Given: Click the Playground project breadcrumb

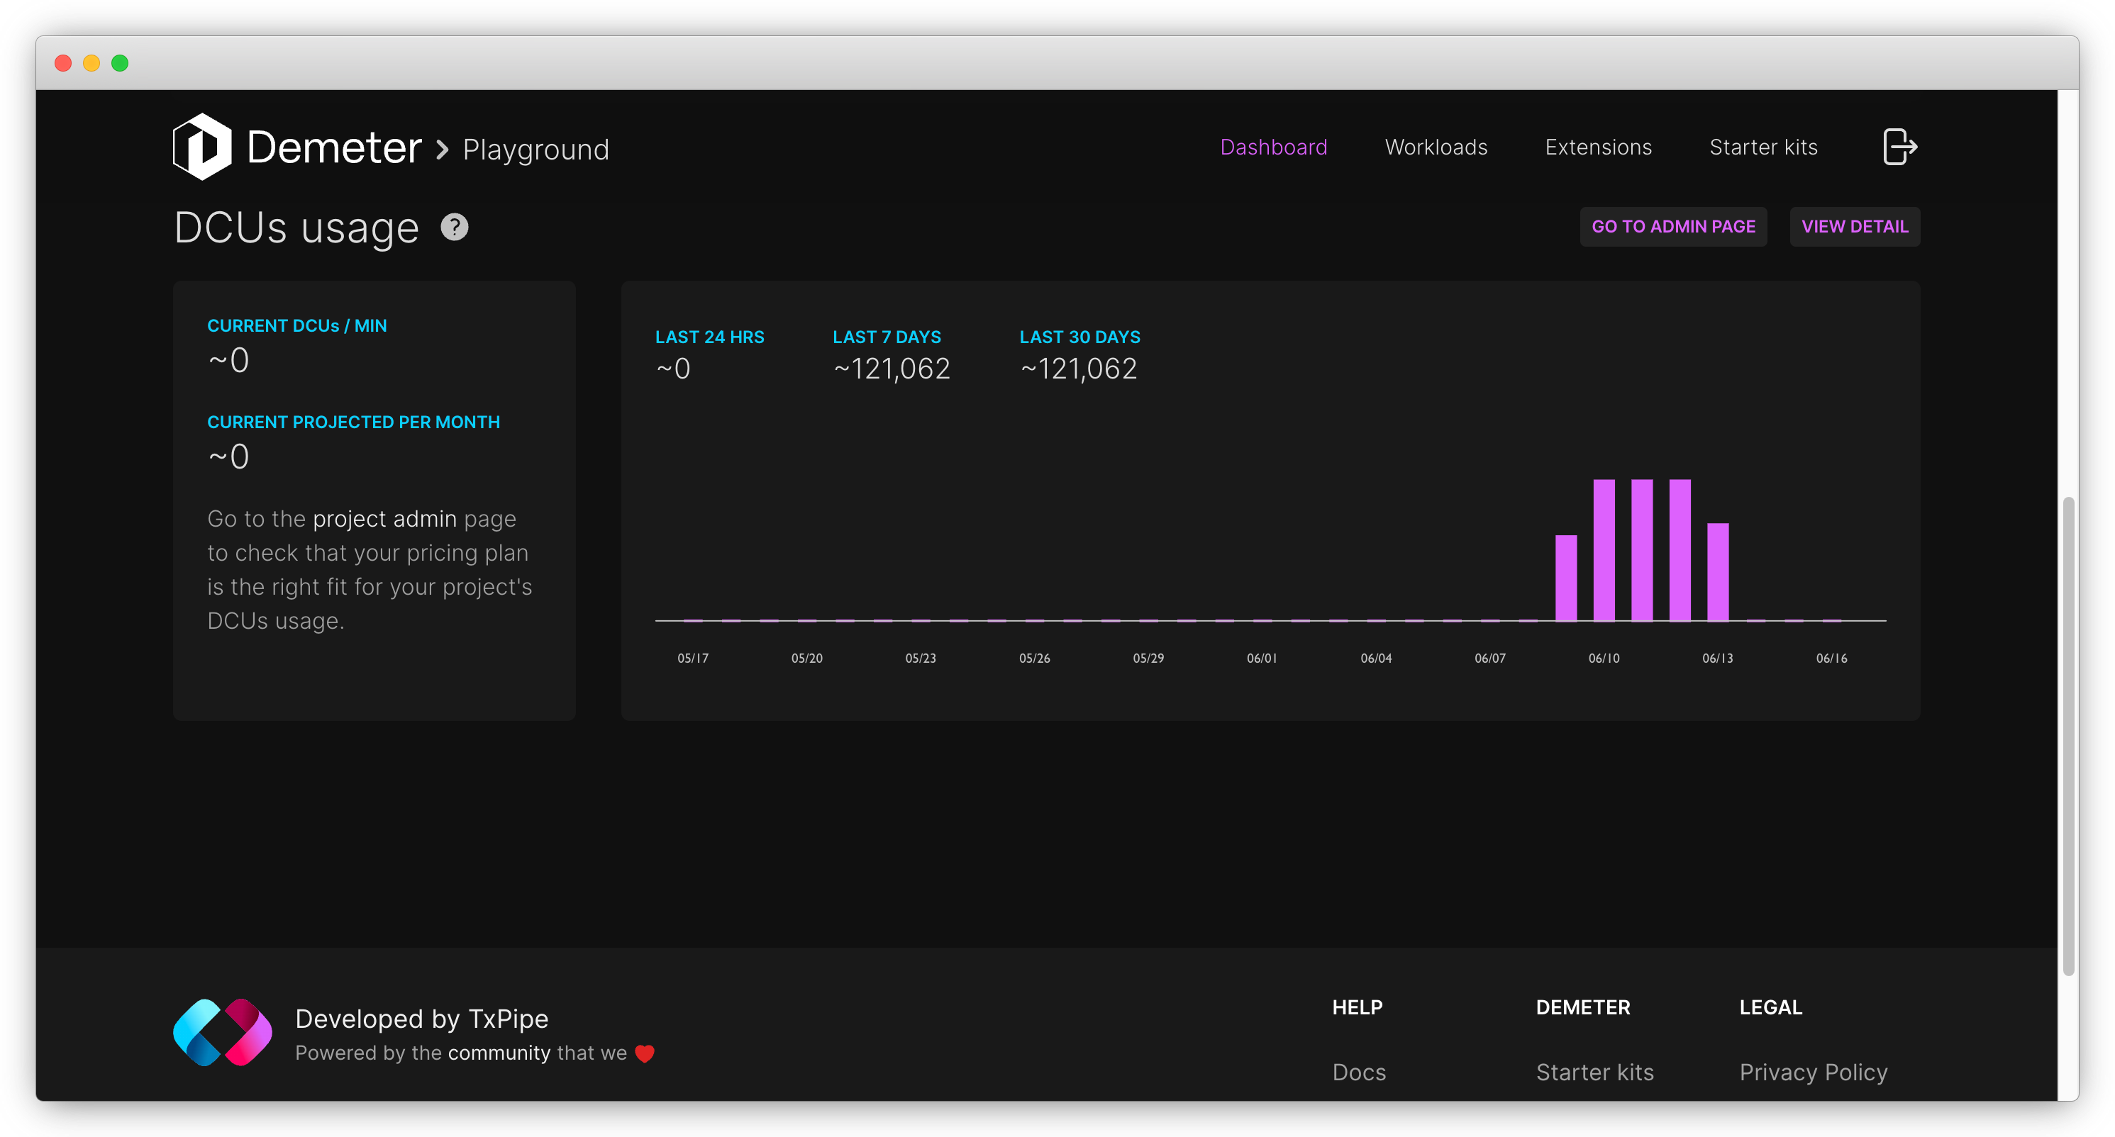Looking at the screenshot, I should coord(535,150).
